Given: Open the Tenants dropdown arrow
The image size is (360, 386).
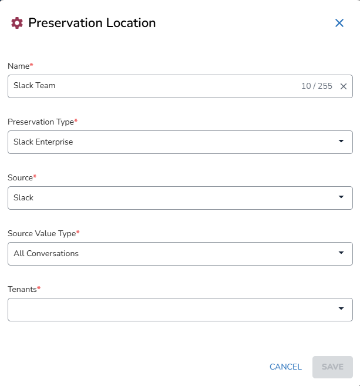Looking at the screenshot, I should [341, 309].
